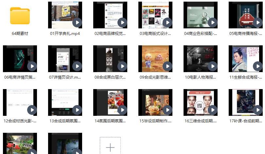Play 16三维合成后期 using its play icon
The width and height of the screenshot is (265, 154).
point(213,110)
